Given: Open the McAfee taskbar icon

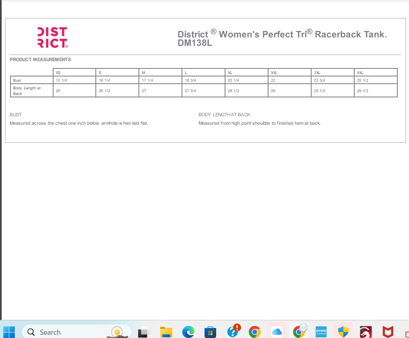Looking at the screenshot, I should click(387, 332).
